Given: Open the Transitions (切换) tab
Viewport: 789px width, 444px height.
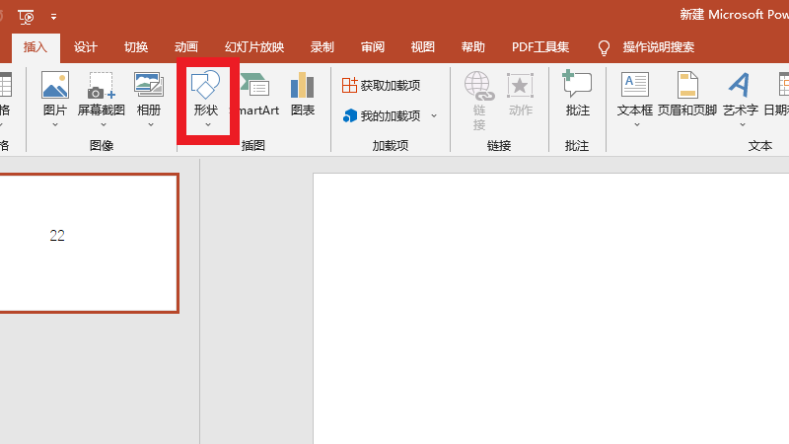Looking at the screenshot, I should 136,47.
